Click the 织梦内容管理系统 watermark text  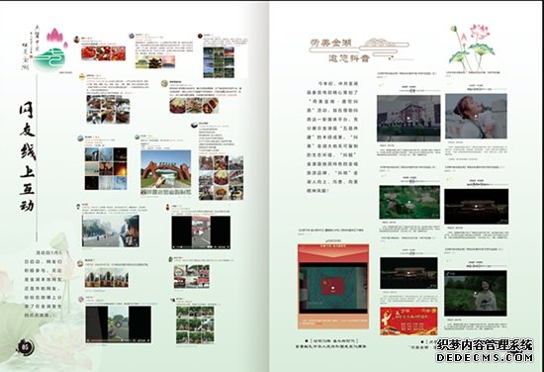tap(485, 345)
